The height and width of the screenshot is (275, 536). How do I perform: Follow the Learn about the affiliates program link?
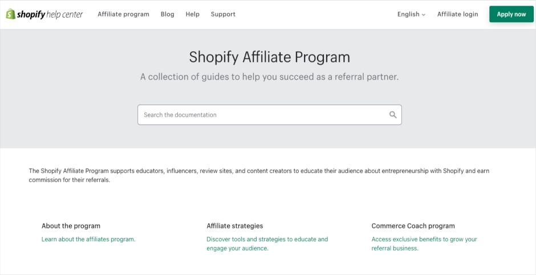88,239
